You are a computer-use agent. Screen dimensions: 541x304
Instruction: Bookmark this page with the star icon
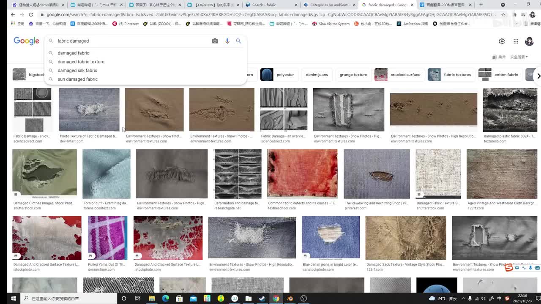click(x=503, y=14)
